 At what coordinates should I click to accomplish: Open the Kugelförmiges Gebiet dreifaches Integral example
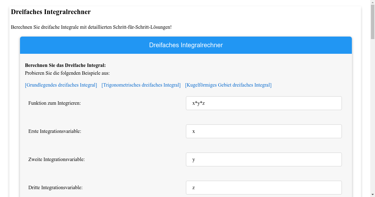[228, 85]
